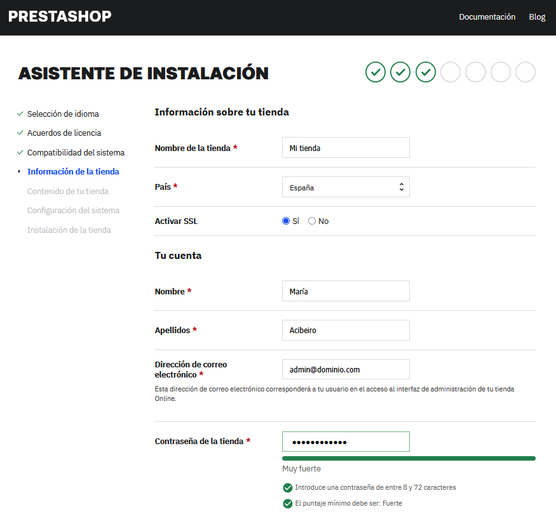Screen dimensions: 556x512
Task: Click the Tu cuenta heading
Action: pos(178,256)
